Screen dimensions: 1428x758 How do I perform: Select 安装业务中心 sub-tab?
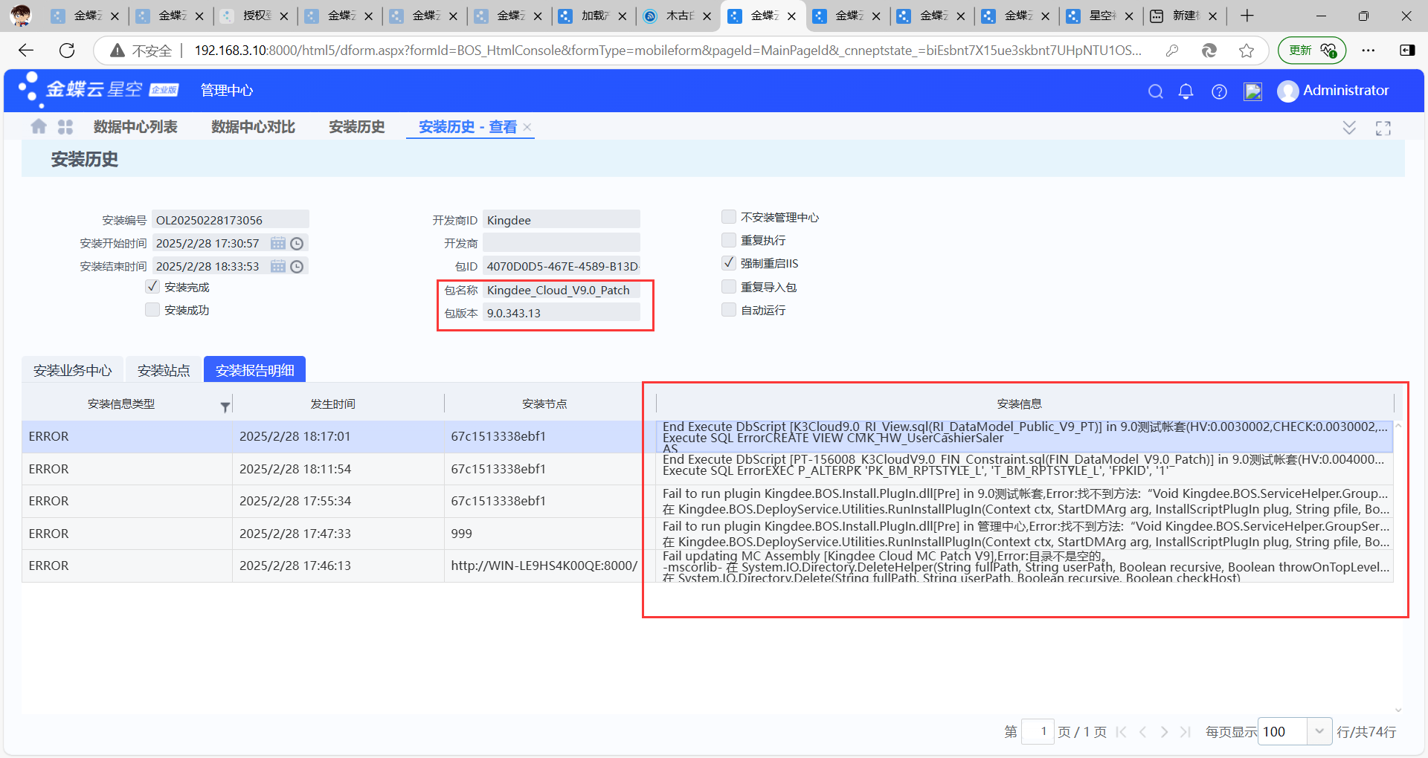(73, 370)
